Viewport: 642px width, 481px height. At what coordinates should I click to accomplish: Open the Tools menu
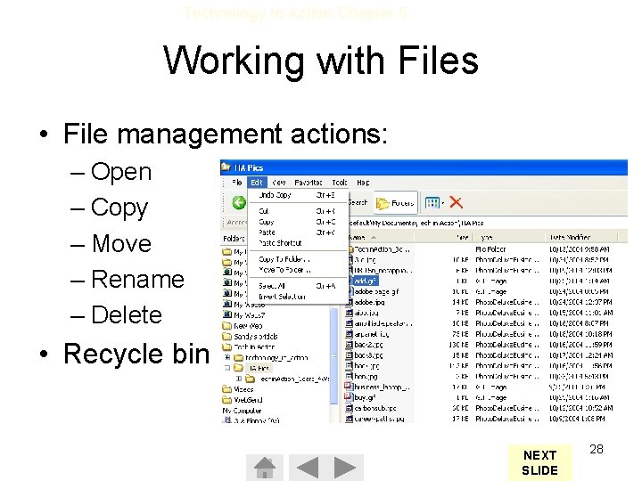[x=340, y=183]
